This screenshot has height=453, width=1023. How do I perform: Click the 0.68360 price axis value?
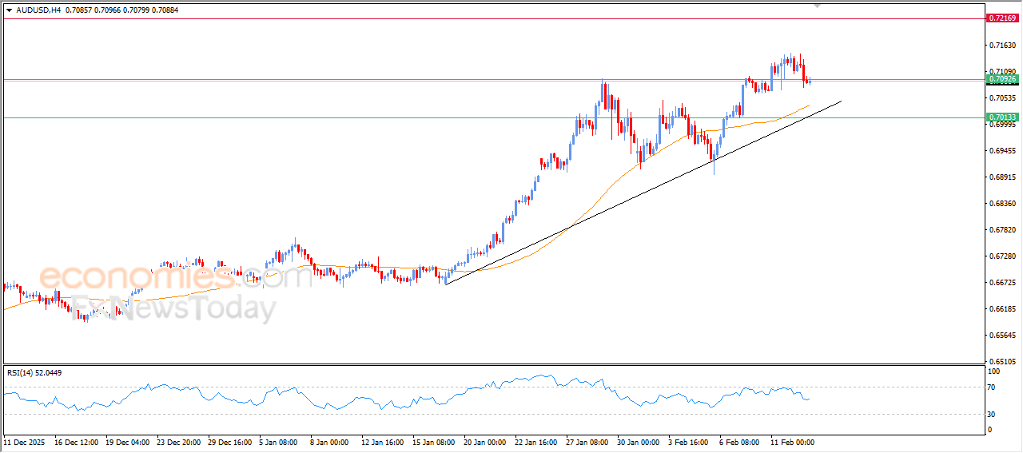point(1002,204)
